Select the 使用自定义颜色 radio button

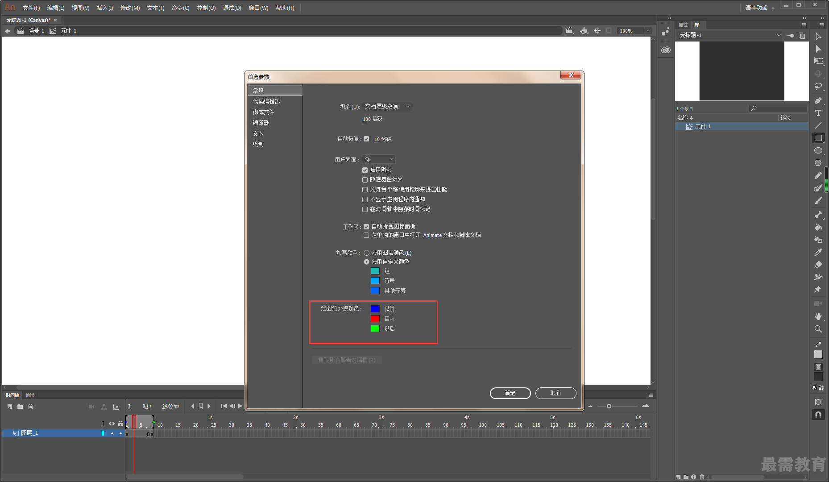[366, 262]
